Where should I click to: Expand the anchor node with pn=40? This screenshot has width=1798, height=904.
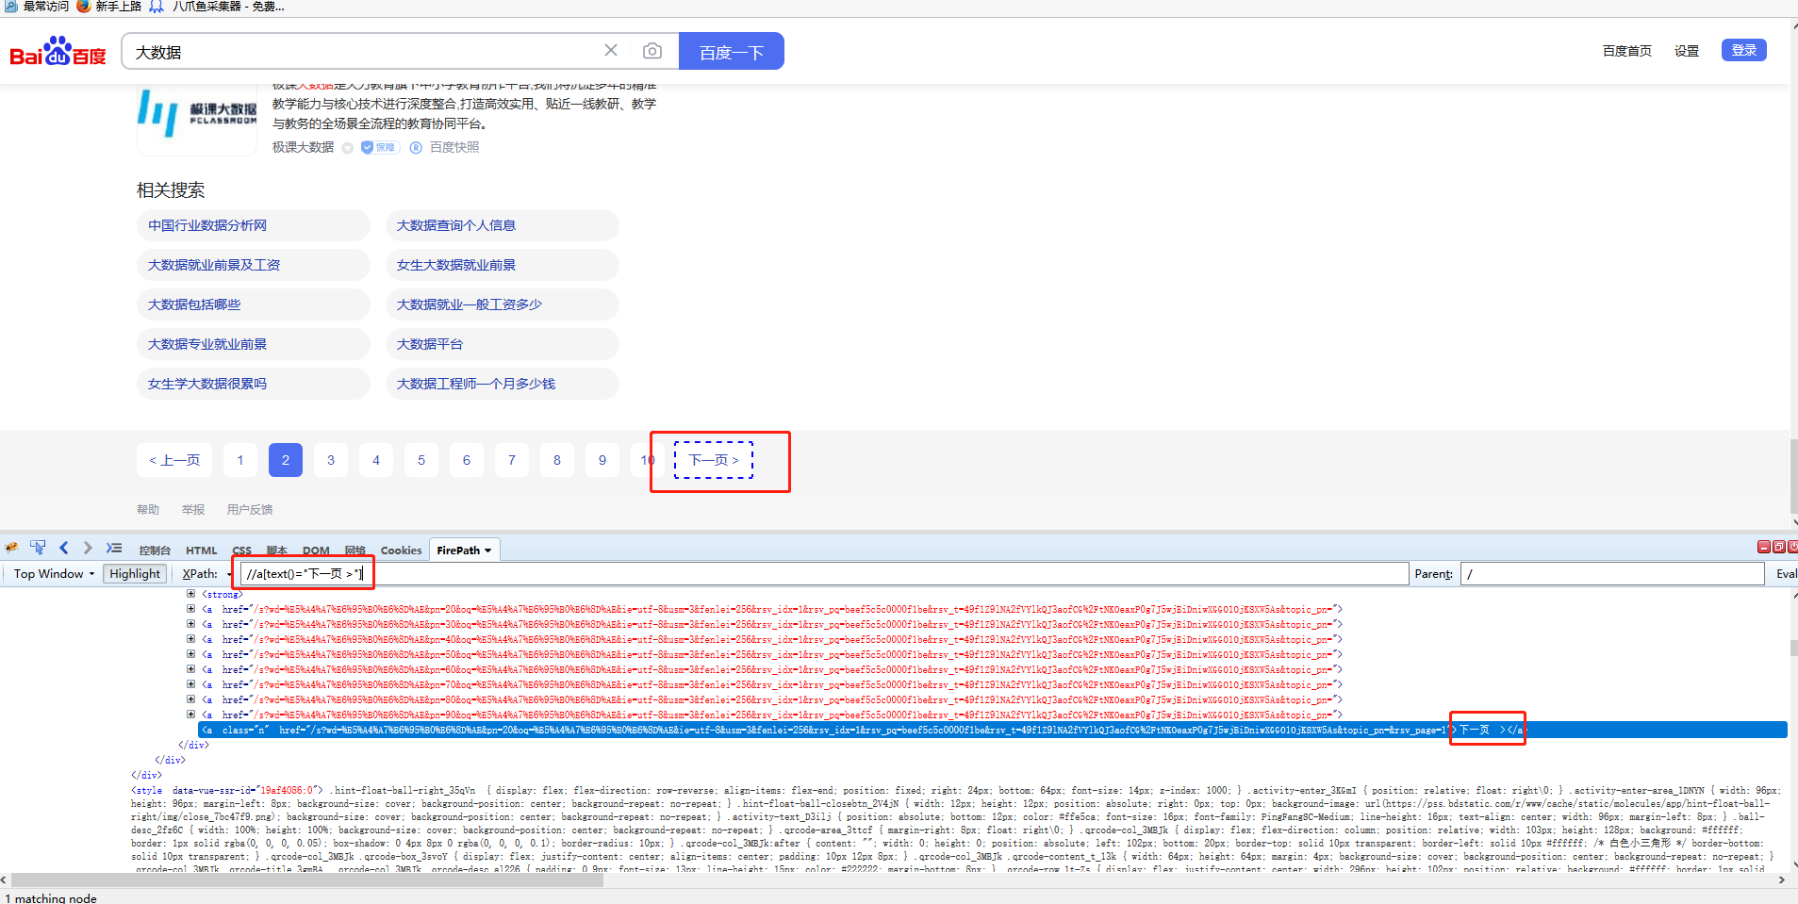pyautogui.click(x=190, y=639)
